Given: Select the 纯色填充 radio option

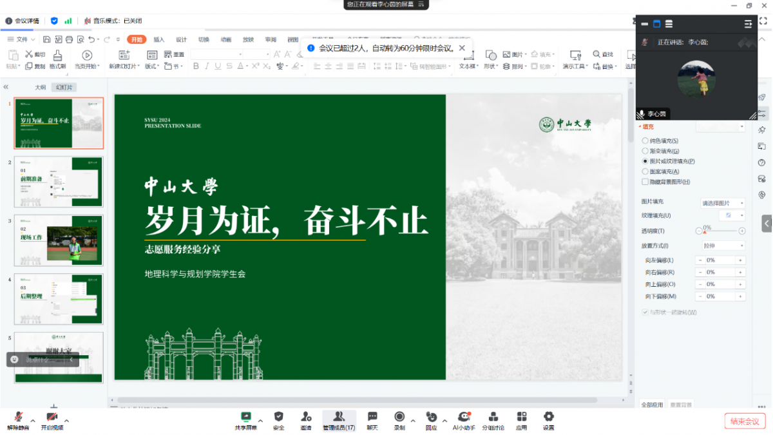Looking at the screenshot, I should point(645,140).
